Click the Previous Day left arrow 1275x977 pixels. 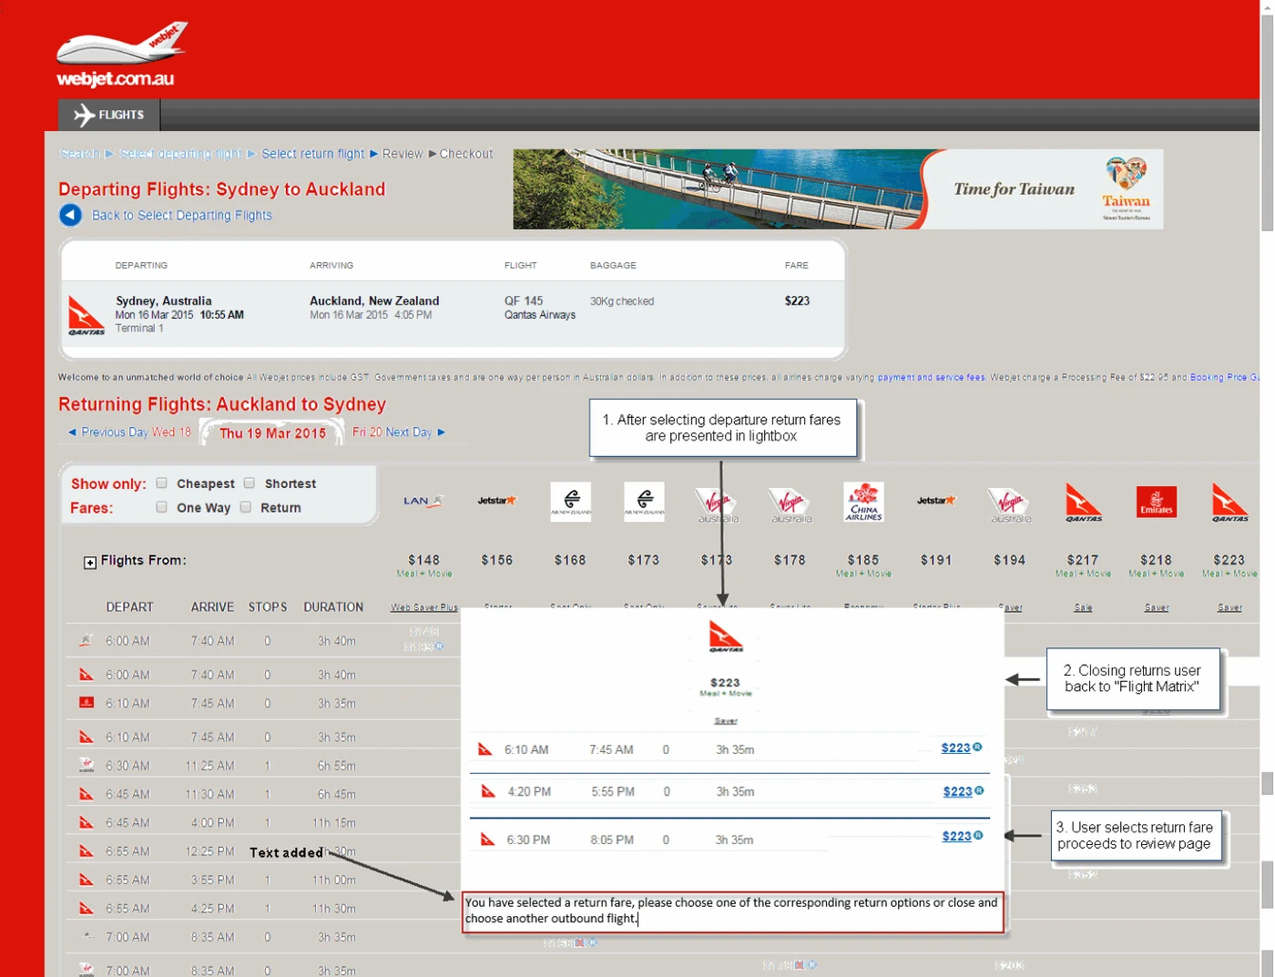point(72,433)
